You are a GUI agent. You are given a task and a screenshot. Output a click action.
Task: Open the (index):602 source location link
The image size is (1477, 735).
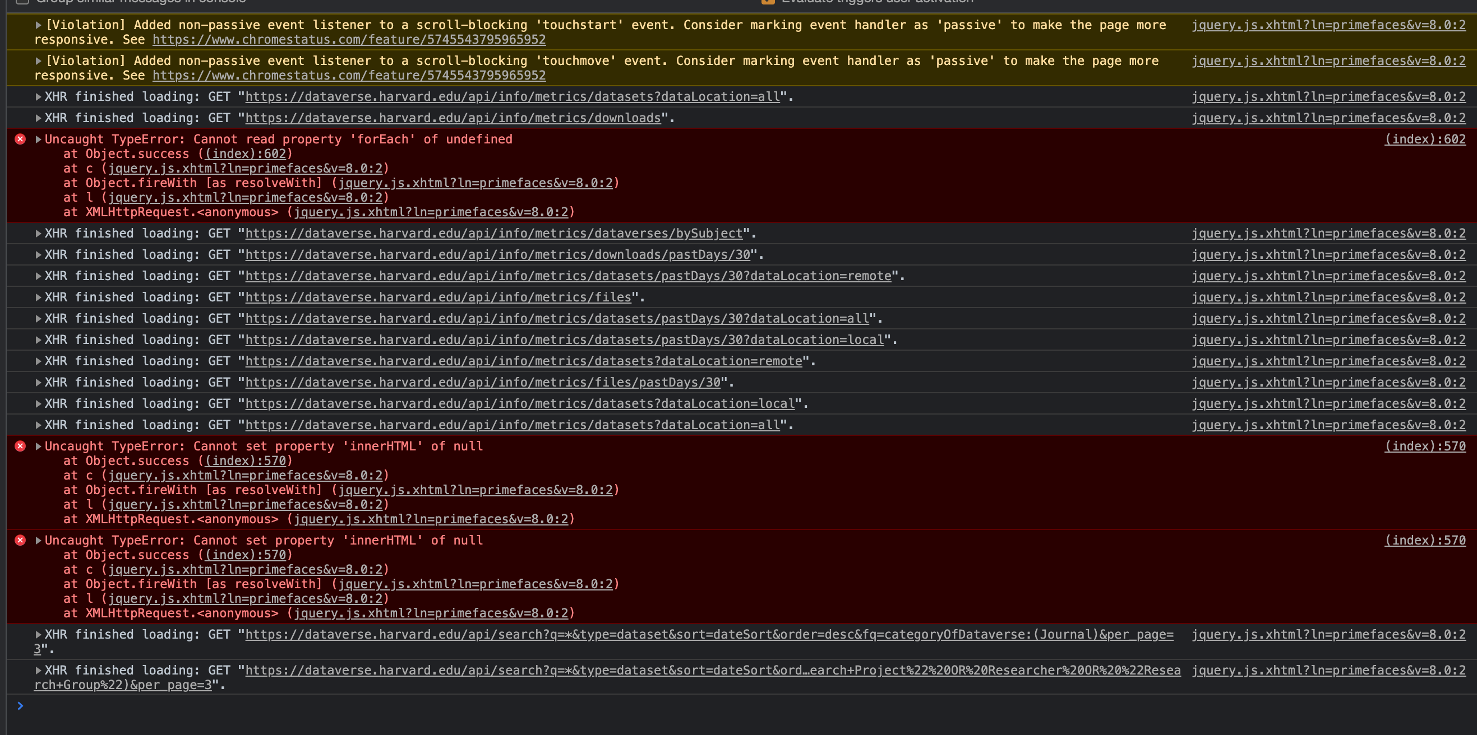tap(1425, 138)
